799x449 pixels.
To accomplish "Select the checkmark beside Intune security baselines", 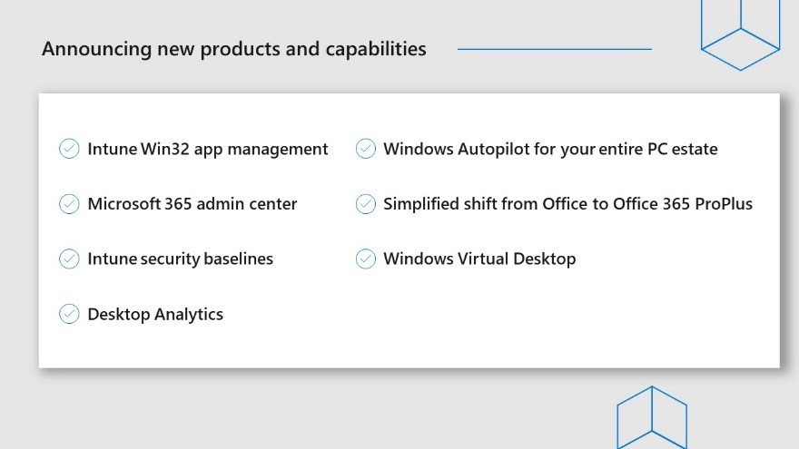I will tap(69, 259).
